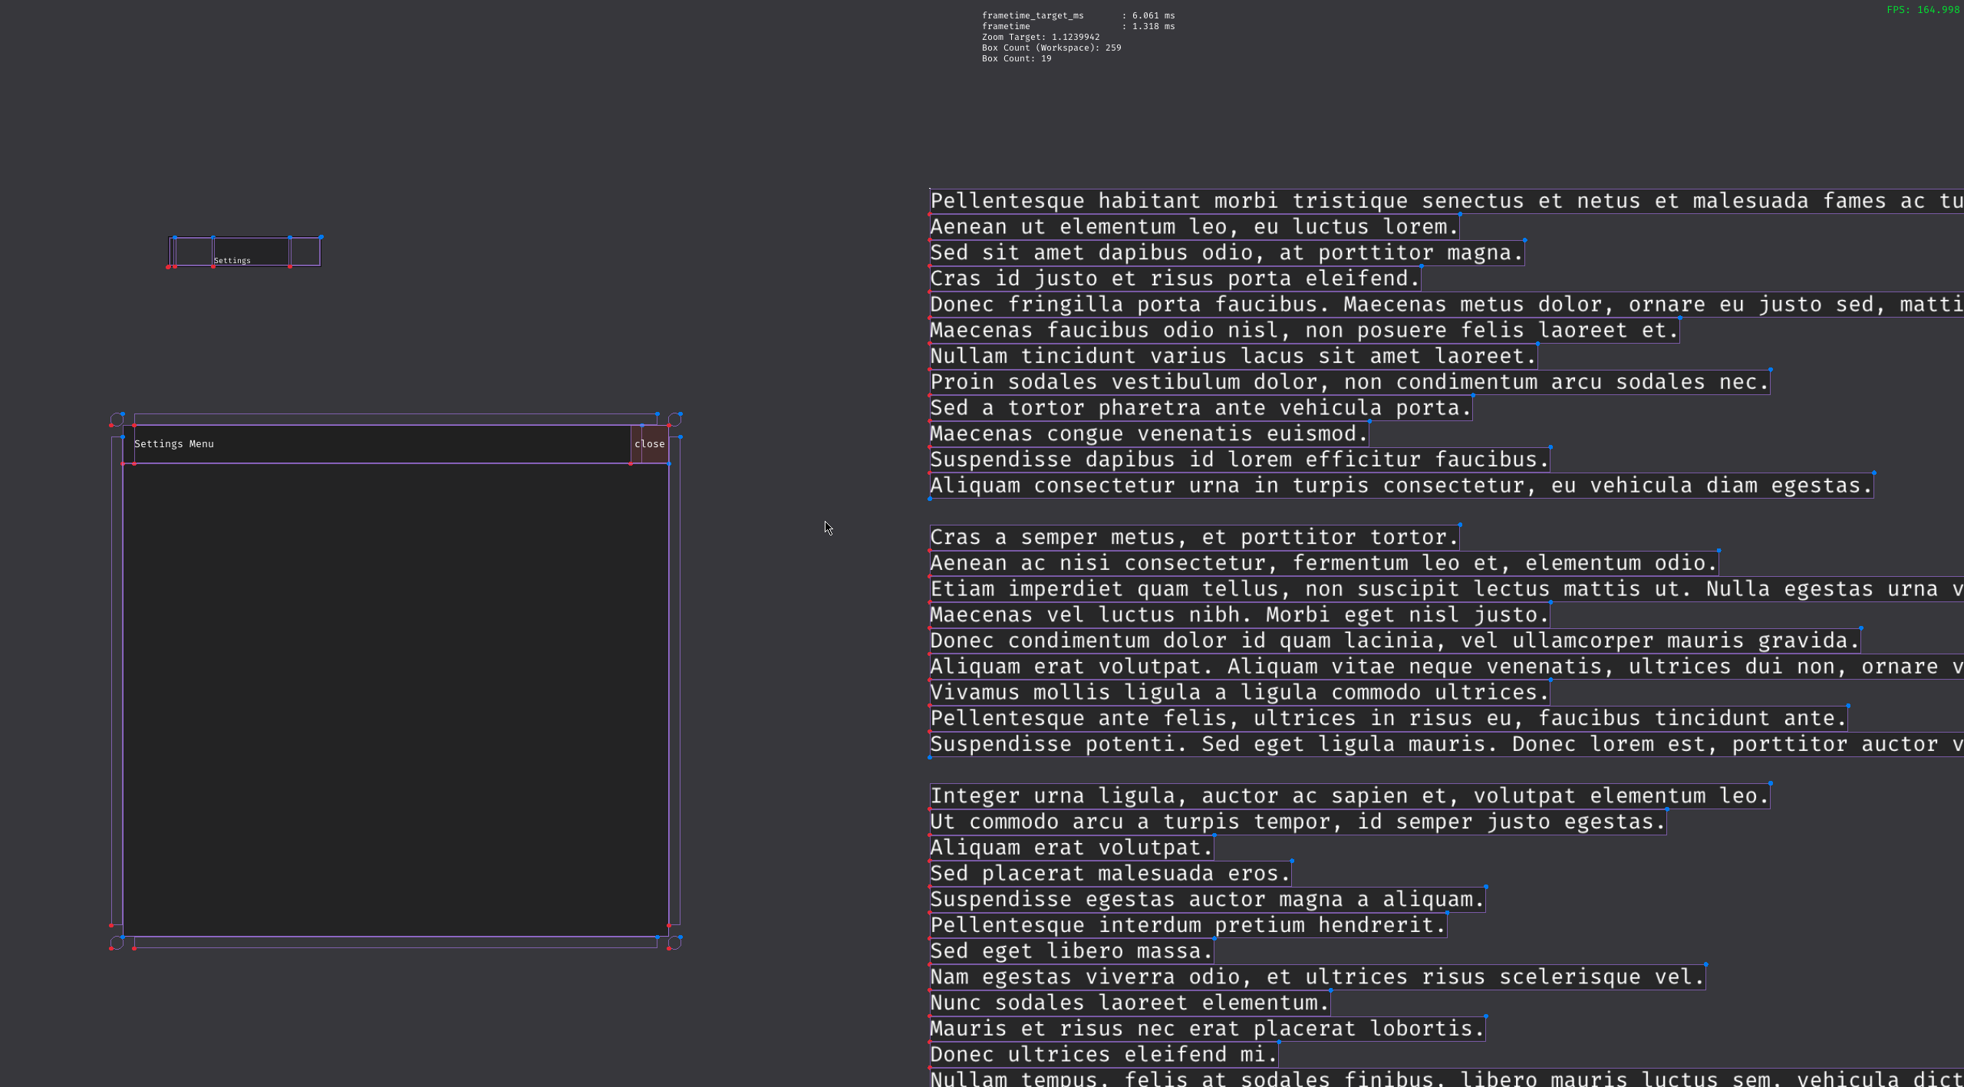Click the 'Donec ultrices eleifend mi.' text line
Image resolution: width=1964 pixels, height=1087 pixels.
tap(1103, 1055)
